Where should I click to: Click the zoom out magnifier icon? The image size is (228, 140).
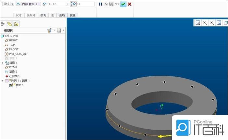coord(212,23)
